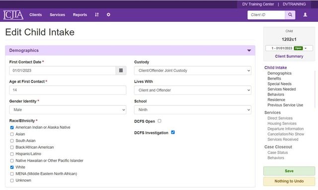Focus the Client ID search field
Image resolution: width=318 pixels, height=190 pixels.
(x=266, y=15)
